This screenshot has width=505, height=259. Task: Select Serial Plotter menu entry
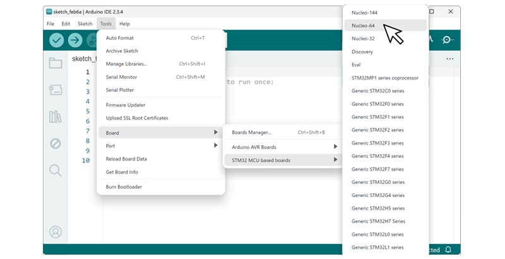tap(161, 90)
